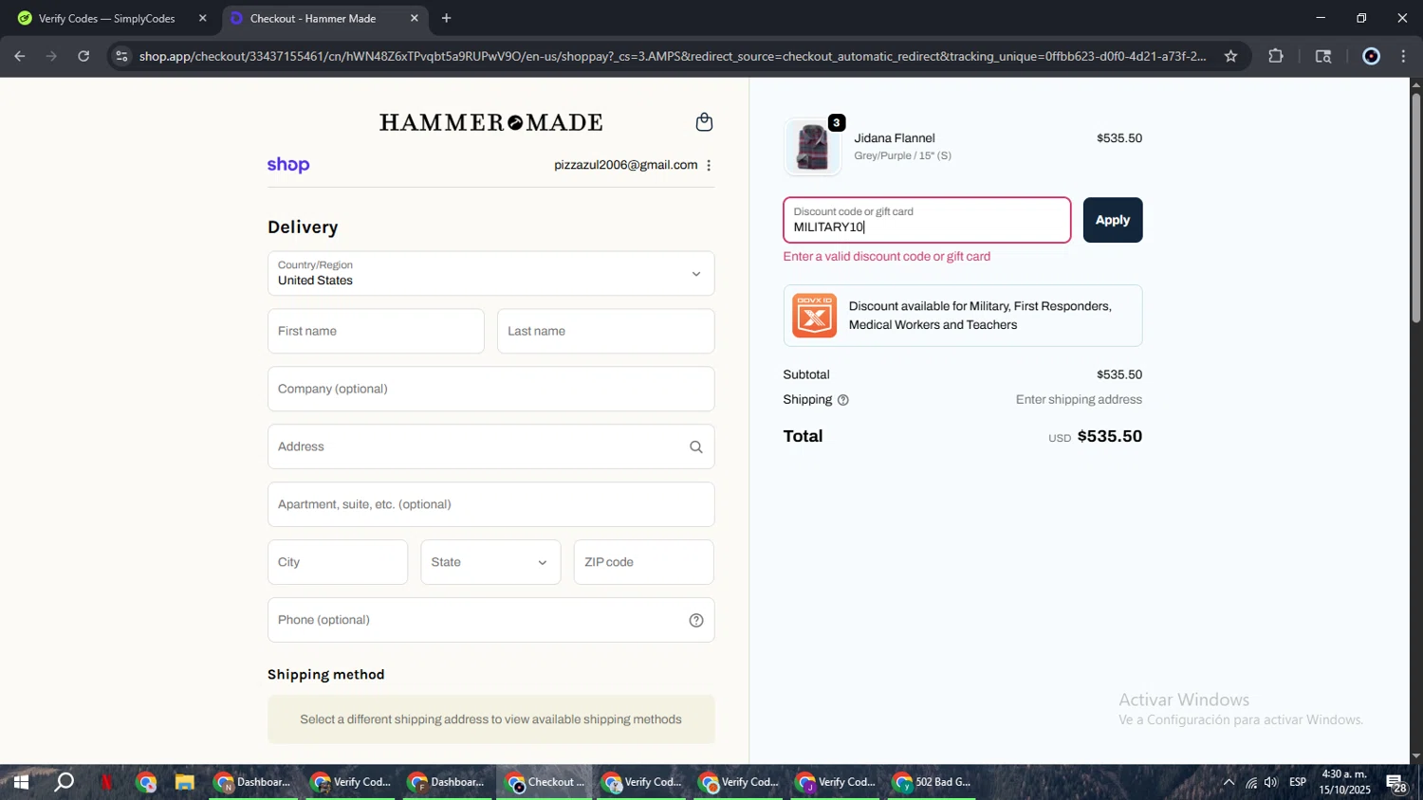1423x800 pixels.
Task: Click the discount code input field
Action: [927, 220]
